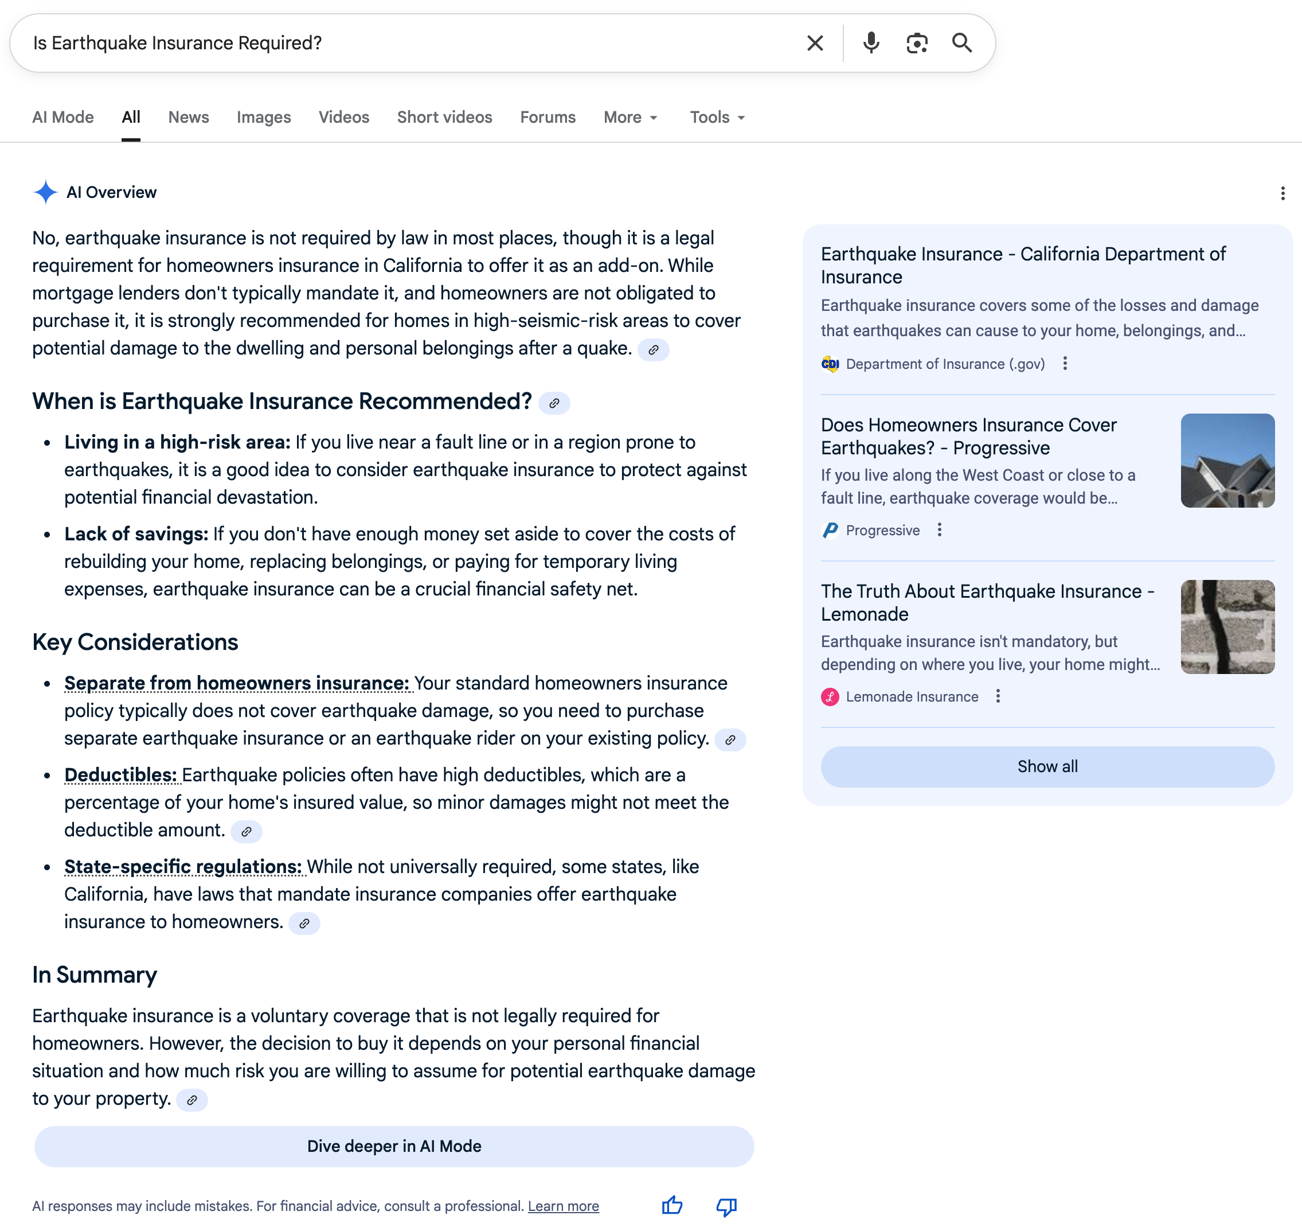Click the search magnifier icon
This screenshot has height=1231, width=1302.
tap(962, 42)
